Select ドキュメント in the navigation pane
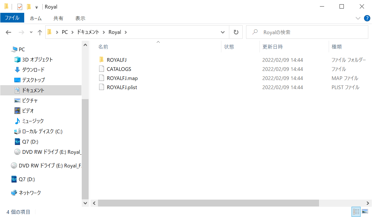 [x=41, y=90]
